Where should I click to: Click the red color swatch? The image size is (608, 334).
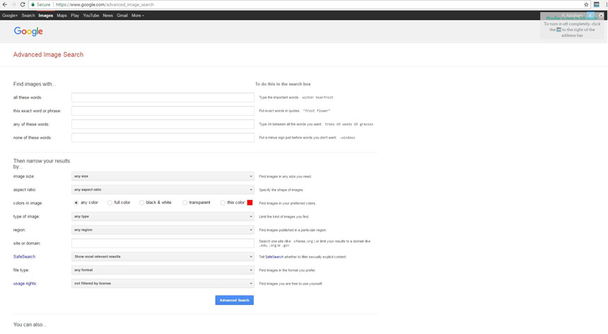pos(250,203)
